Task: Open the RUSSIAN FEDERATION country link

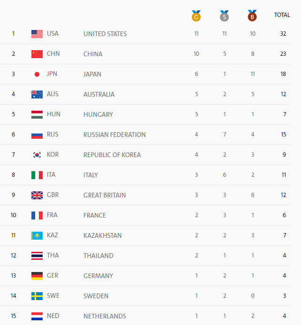Action: 114,135
